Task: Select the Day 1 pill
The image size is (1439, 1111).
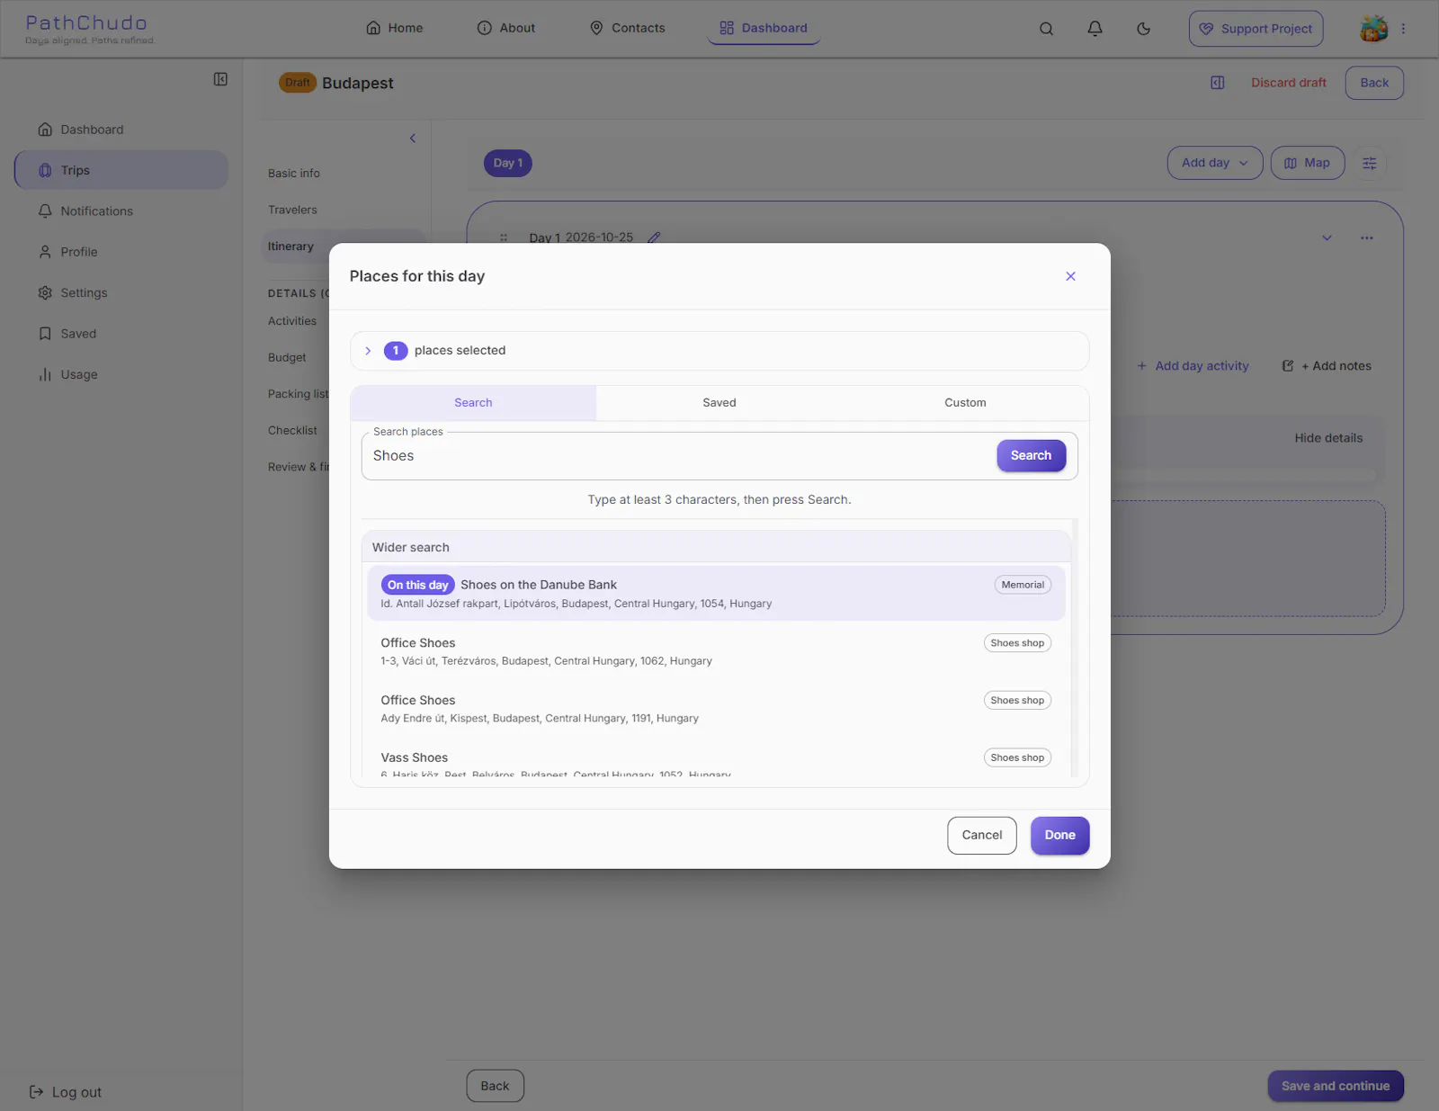Action: click(x=508, y=164)
